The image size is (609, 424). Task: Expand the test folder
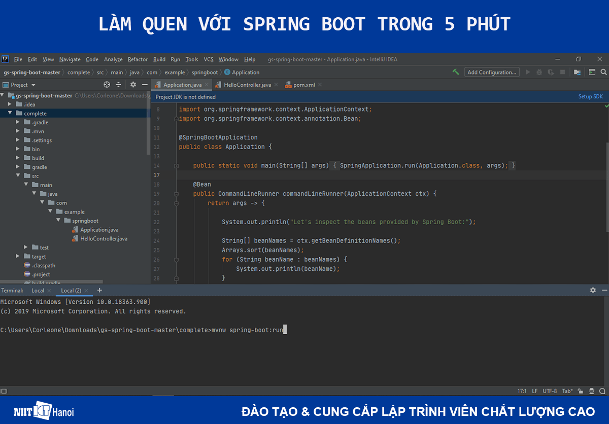tap(25, 247)
